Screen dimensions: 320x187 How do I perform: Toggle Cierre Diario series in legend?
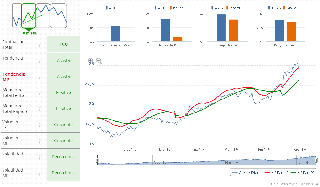[x=247, y=173]
